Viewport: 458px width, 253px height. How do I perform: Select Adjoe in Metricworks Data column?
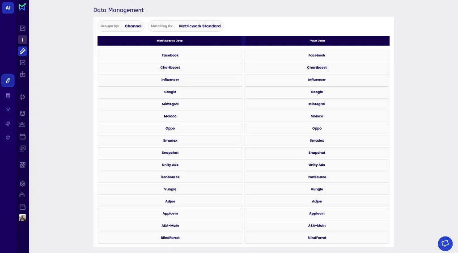coord(170,201)
